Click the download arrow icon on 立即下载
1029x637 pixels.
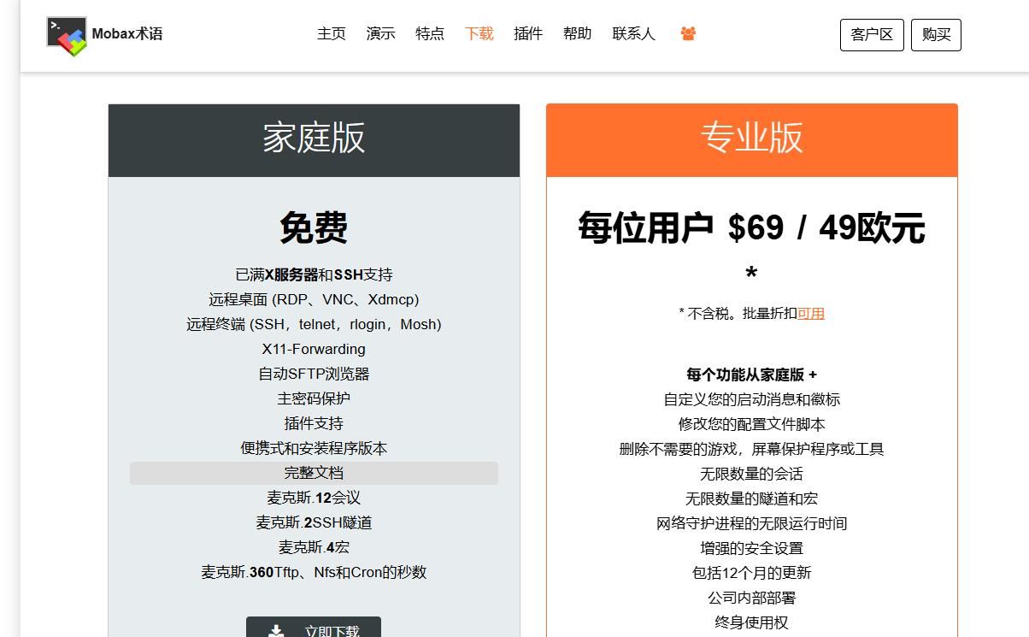[276, 631]
